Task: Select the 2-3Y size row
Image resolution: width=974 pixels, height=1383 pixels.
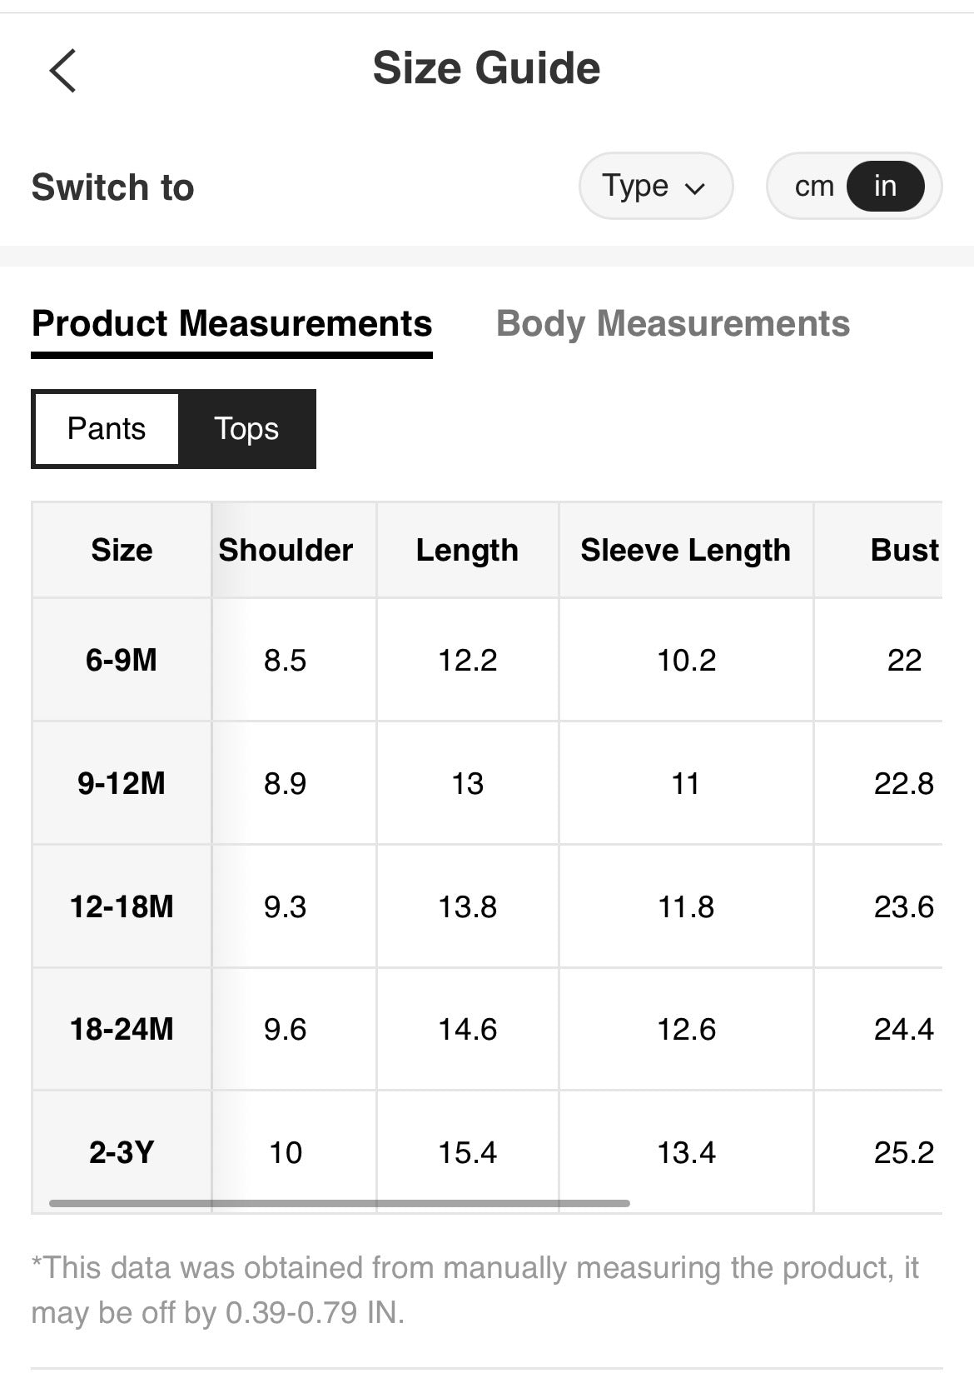Action: pos(122,1152)
